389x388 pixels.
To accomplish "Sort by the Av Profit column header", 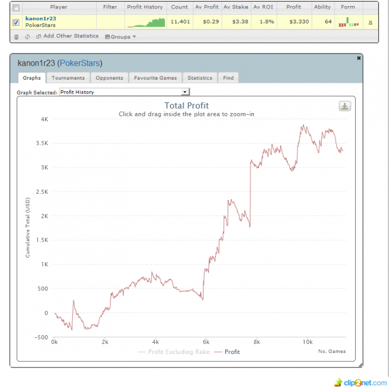I will [x=207, y=7].
